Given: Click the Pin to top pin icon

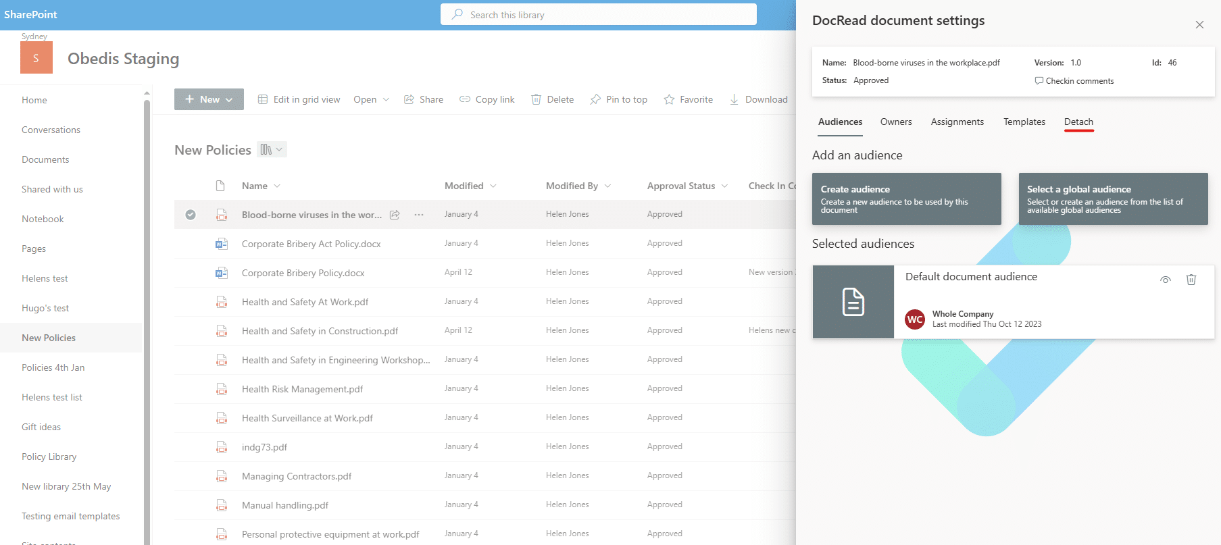Looking at the screenshot, I should tap(595, 99).
